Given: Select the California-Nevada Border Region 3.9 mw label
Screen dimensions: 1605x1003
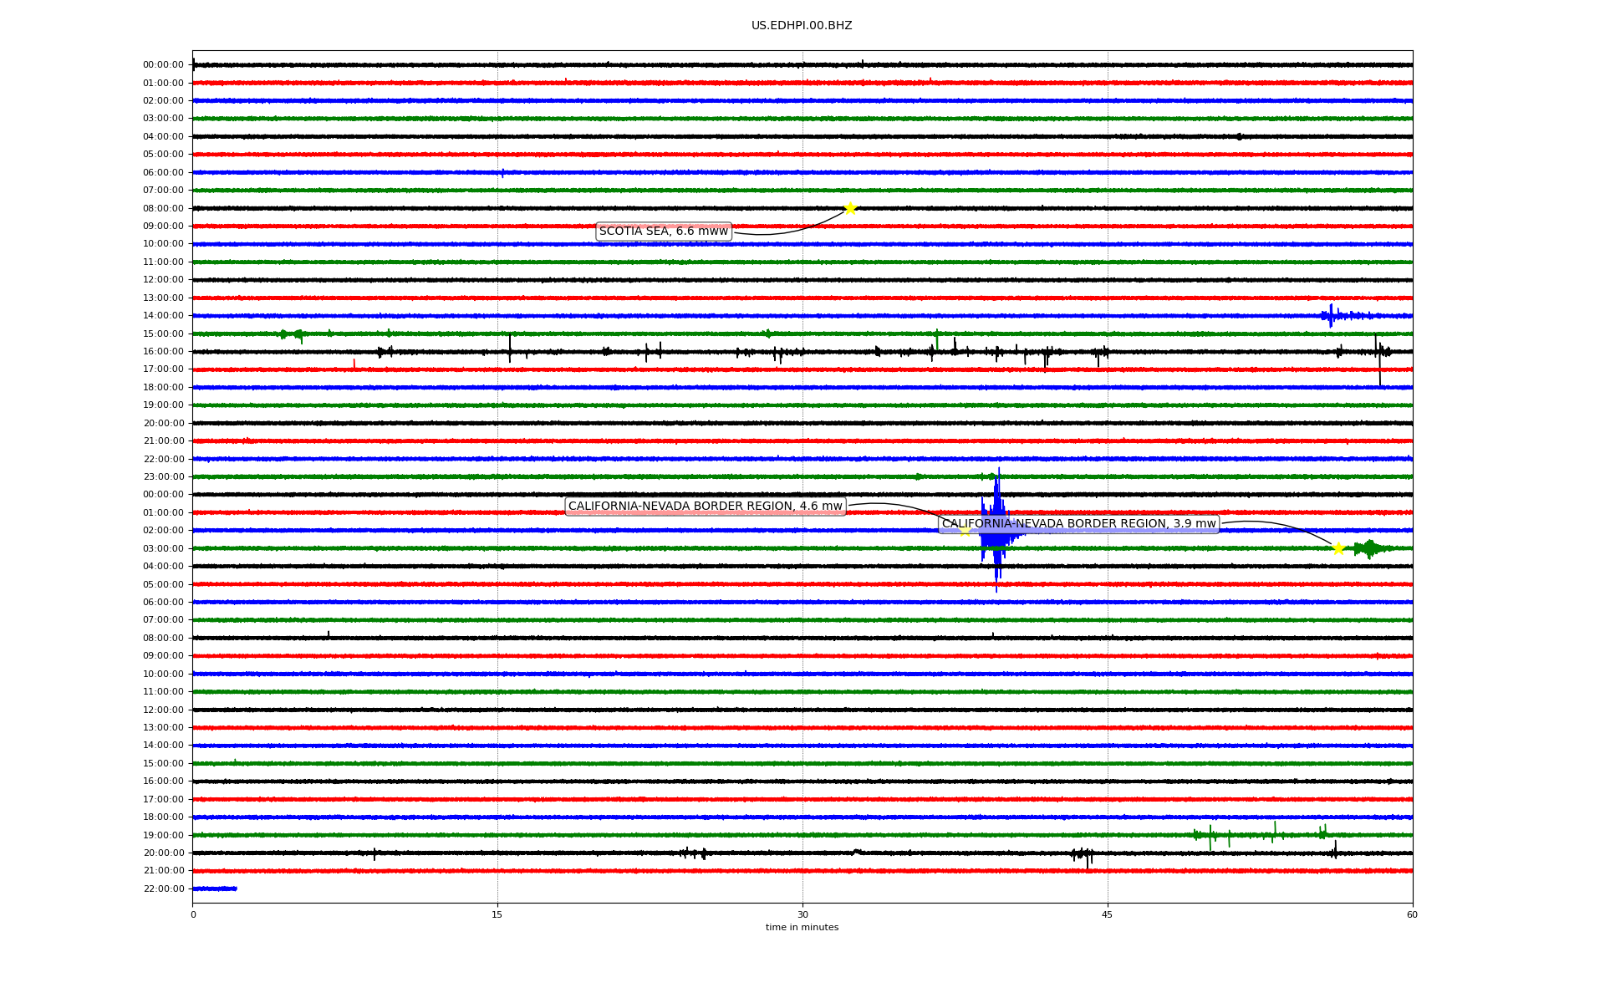Looking at the screenshot, I should point(1079,524).
